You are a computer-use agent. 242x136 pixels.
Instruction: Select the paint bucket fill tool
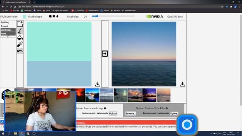(20, 37)
